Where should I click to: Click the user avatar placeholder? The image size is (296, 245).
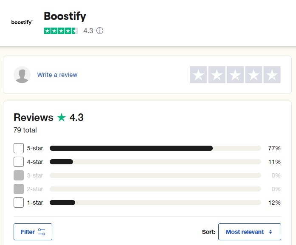tap(22, 75)
